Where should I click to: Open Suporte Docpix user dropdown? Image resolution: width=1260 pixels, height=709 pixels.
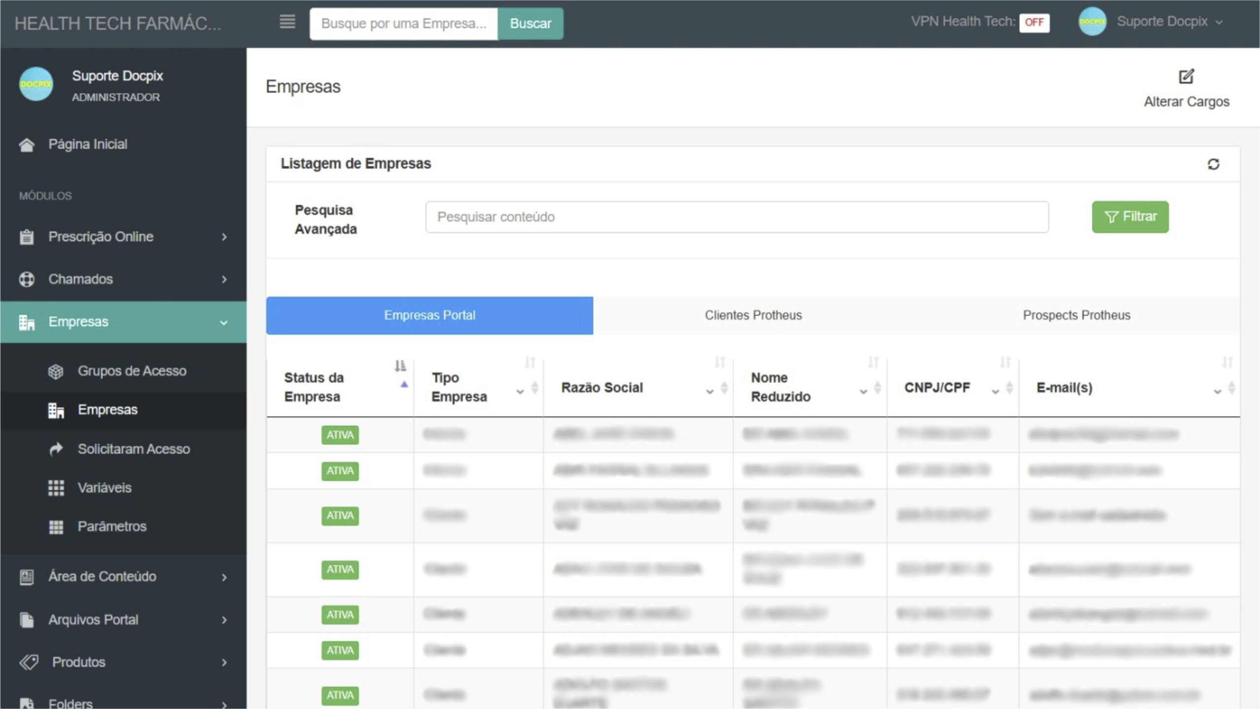click(1162, 22)
